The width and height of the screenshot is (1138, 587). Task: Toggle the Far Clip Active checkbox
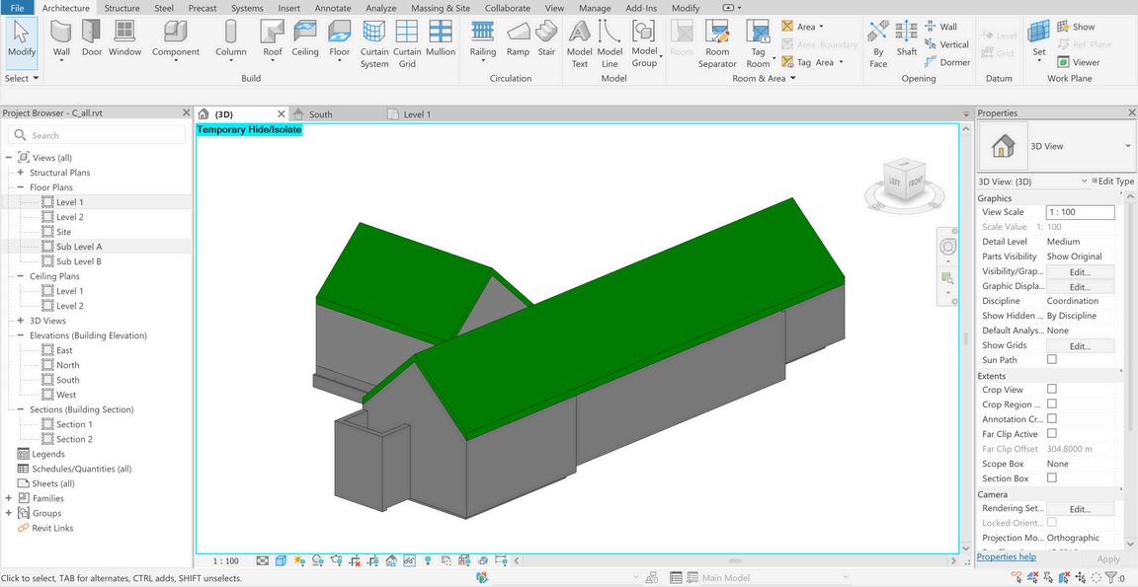(x=1052, y=433)
